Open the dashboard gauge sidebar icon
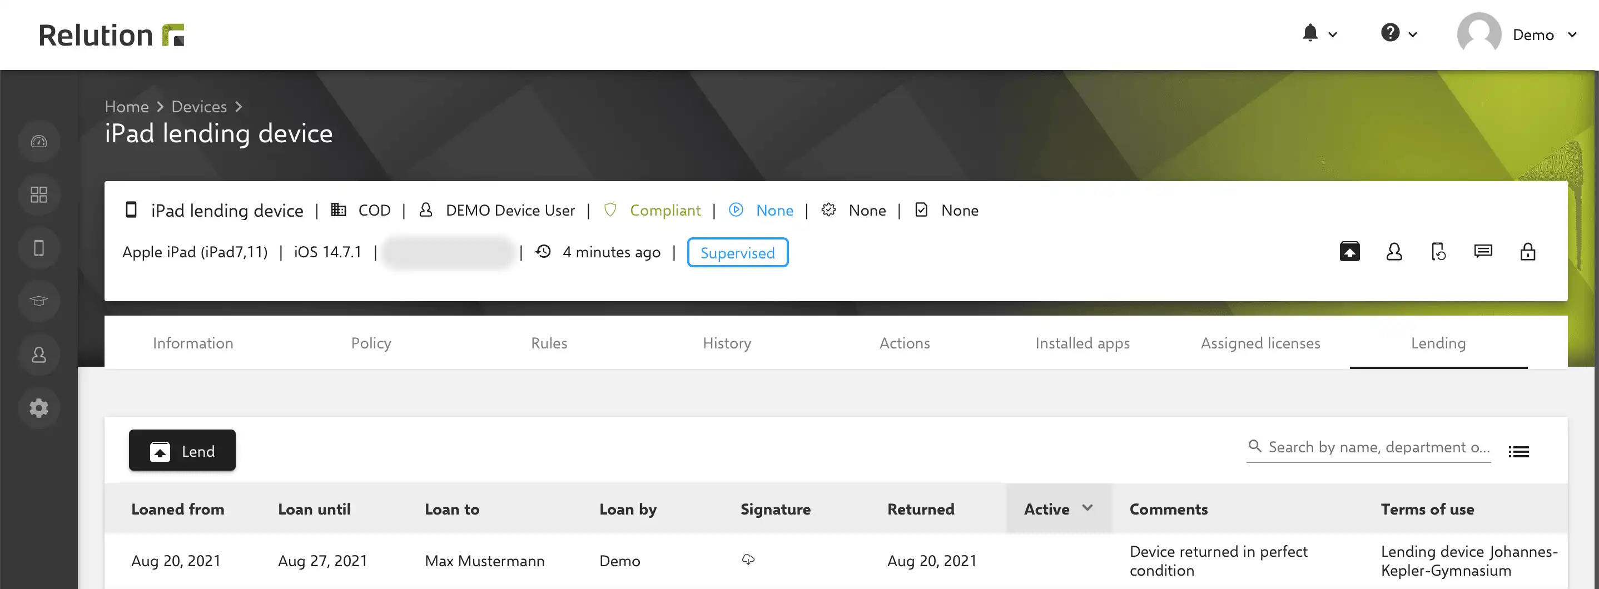 tap(38, 142)
